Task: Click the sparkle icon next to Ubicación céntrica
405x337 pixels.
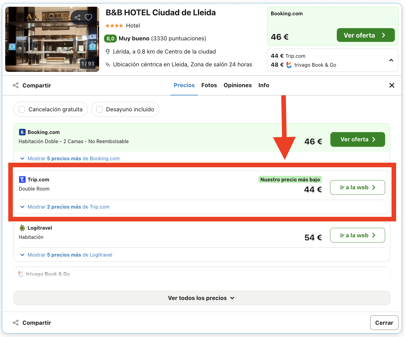Action: 108,65
